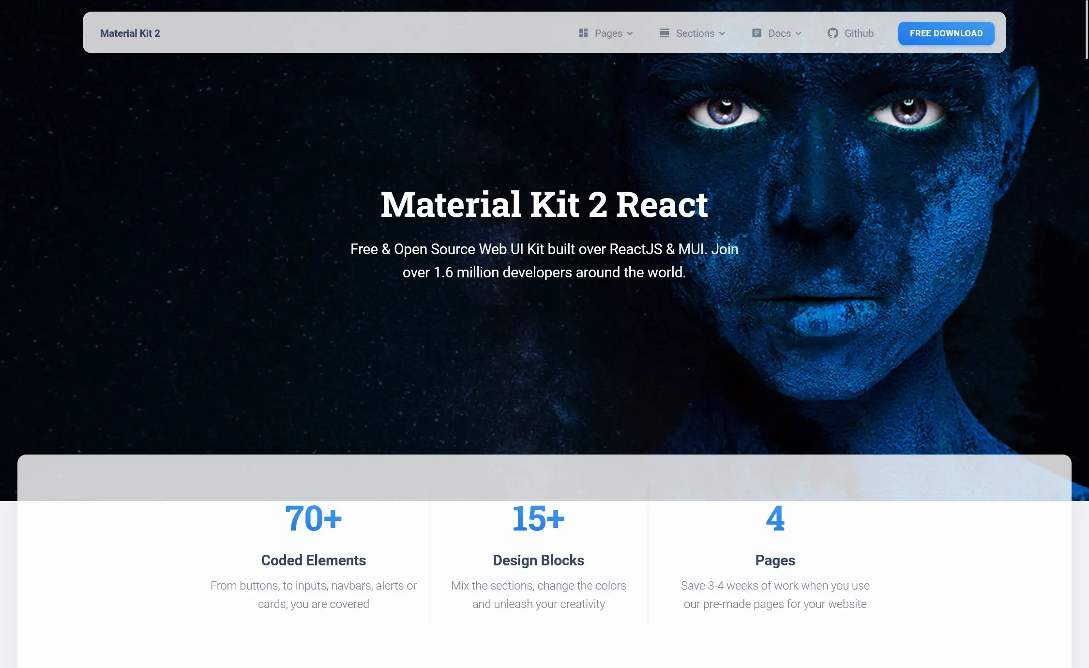Select the grid icon beside Pages

tap(582, 33)
